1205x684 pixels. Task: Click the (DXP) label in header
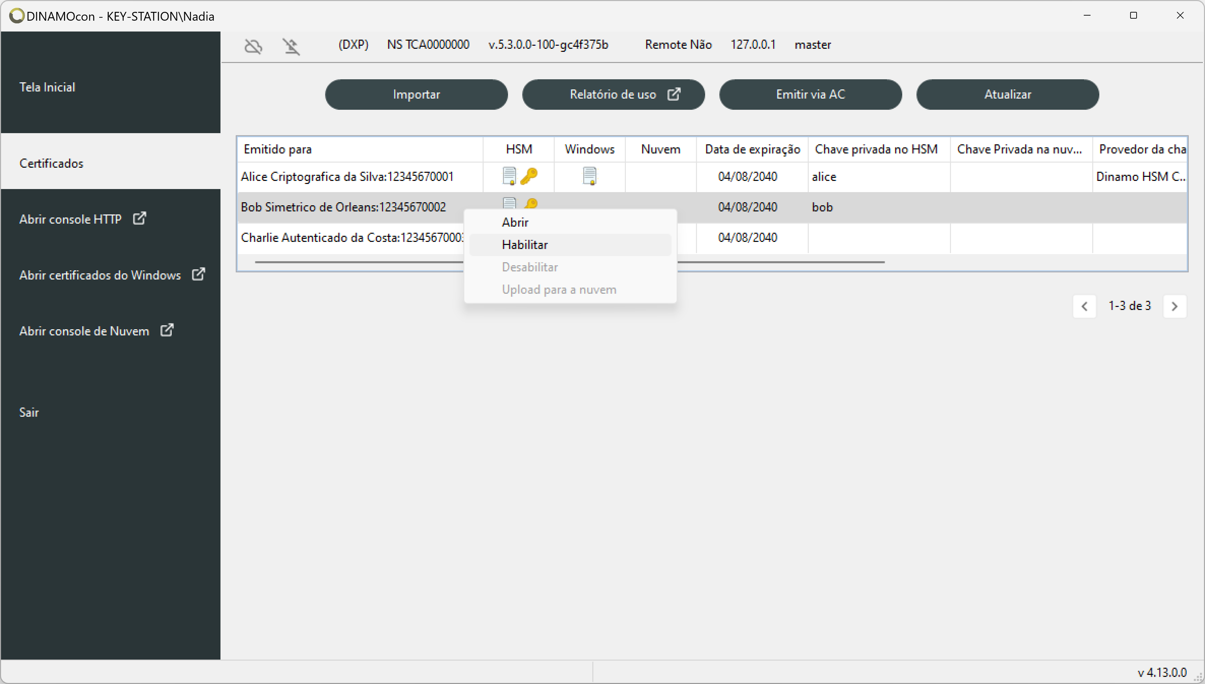pos(353,45)
